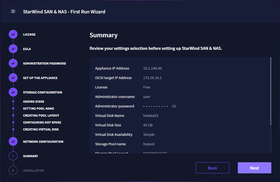
Task: Click the Summary heading
Action: coord(104,35)
